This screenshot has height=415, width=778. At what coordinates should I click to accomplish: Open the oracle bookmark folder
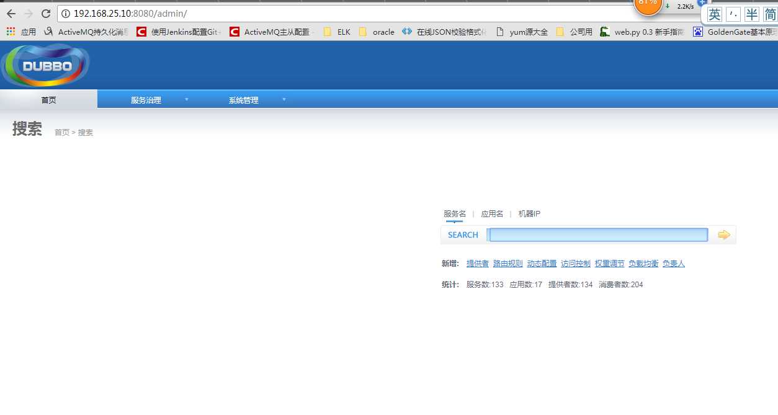377,32
